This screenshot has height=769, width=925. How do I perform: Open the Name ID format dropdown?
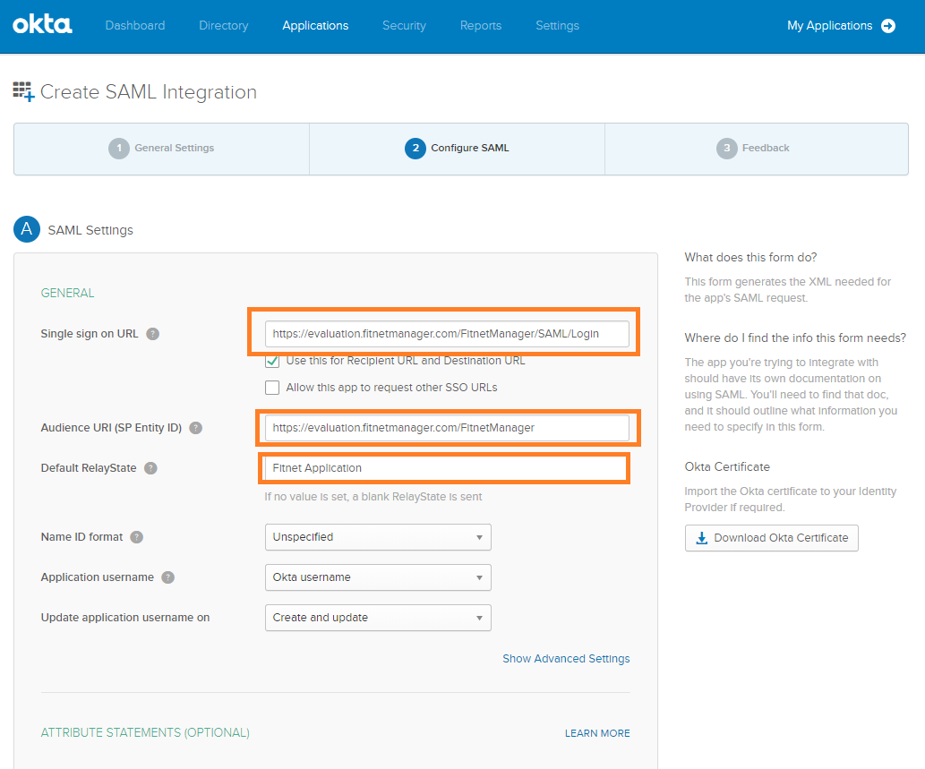click(378, 537)
